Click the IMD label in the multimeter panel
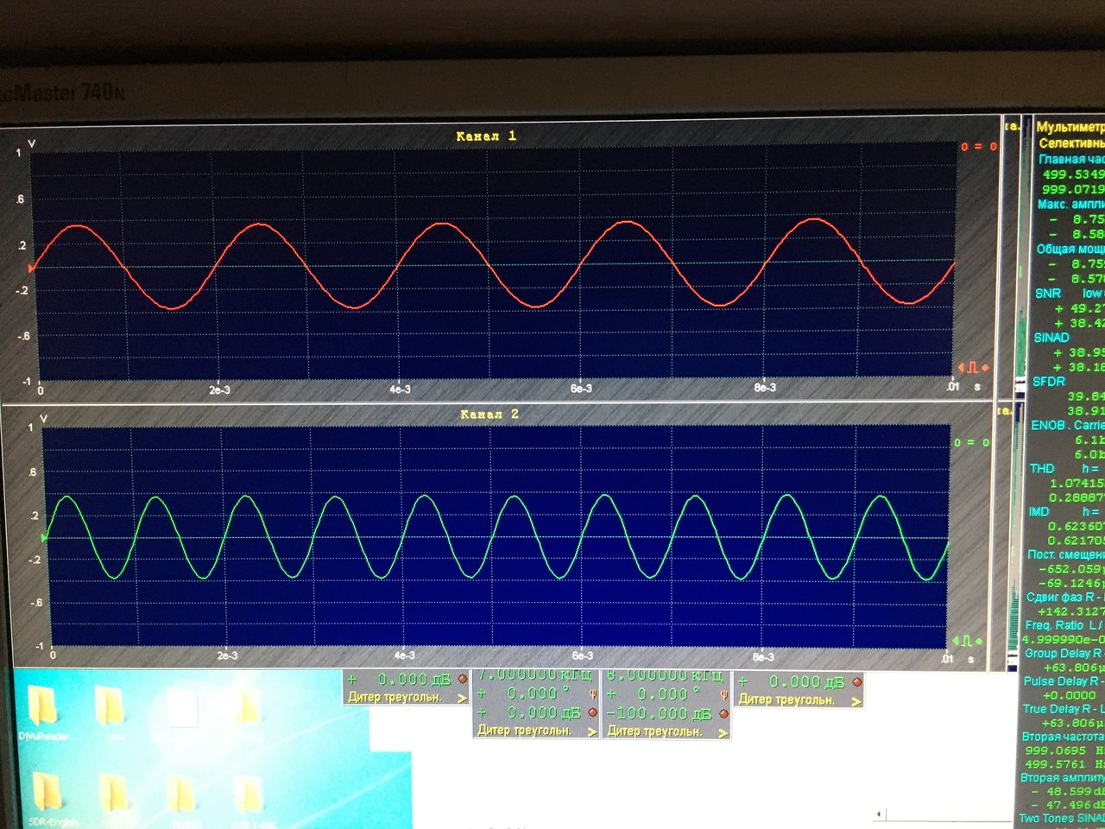Viewport: 1105px width, 829px height. [x=1039, y=512]
